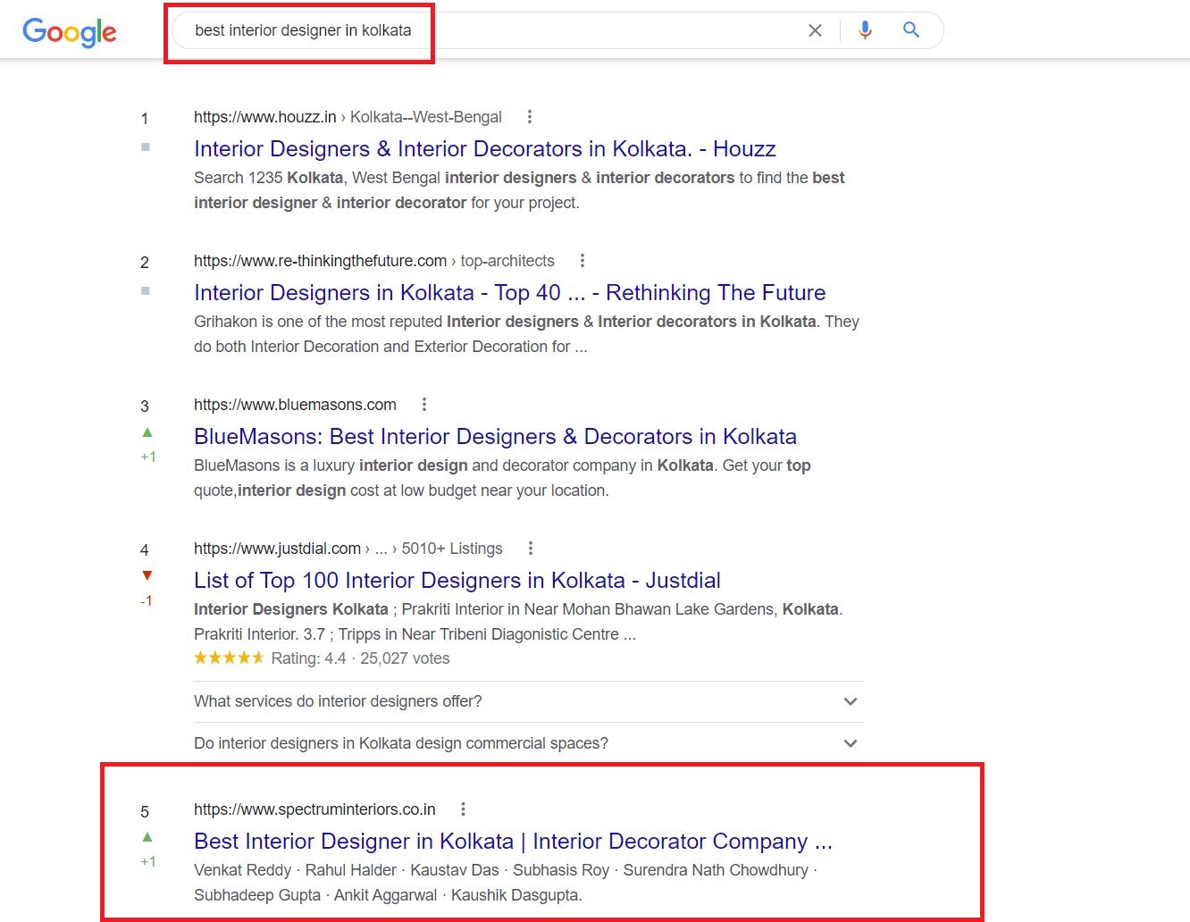Open three-dot menu for bluemasons result
The width and height of the screenshot is (1190, 922).
point(424,405)
